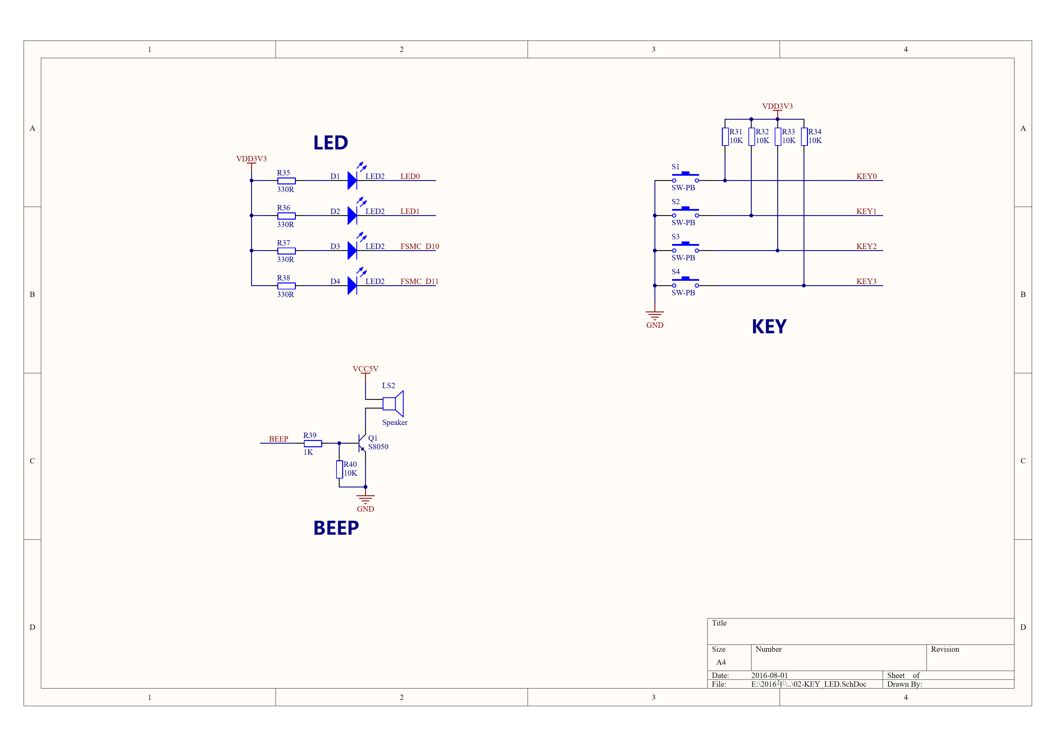Viewport: 1056px width, 746px height.
Task: Click the A4 size value in the title block
Action: coord(721,662)
